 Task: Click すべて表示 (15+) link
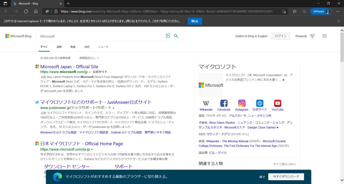point(284,164)
